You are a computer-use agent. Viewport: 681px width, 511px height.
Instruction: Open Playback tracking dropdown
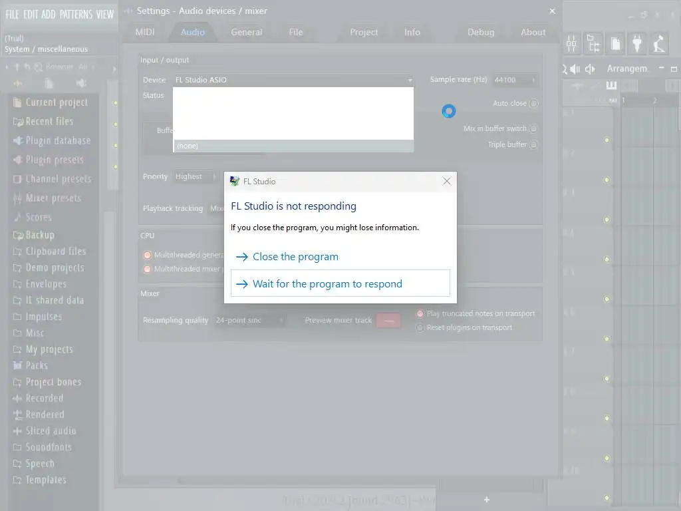point(216,208)
